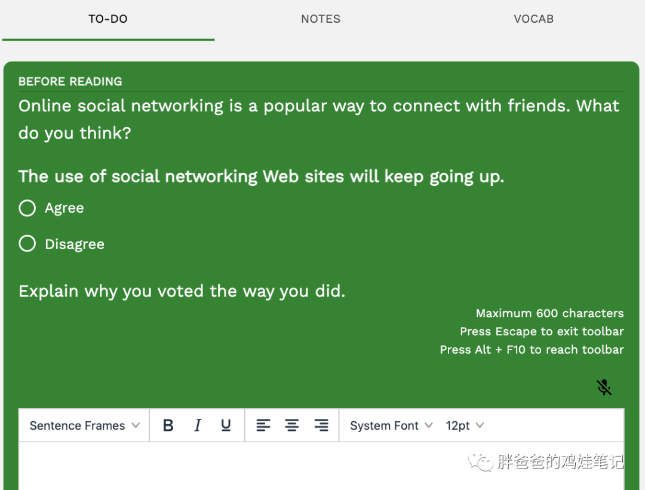Screen dimensions: 645x490
Task: Click the Sentence Frames chevron arrow
Action: (x=136, y=425)
